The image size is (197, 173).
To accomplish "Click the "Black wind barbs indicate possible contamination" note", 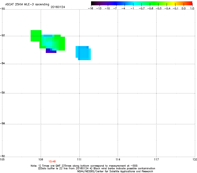I will click(x=124, y=168).
